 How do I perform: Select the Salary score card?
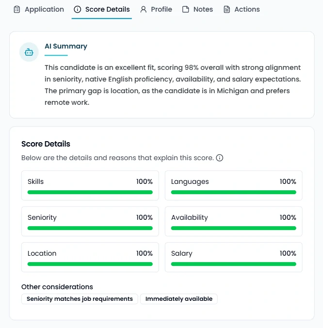234,257
